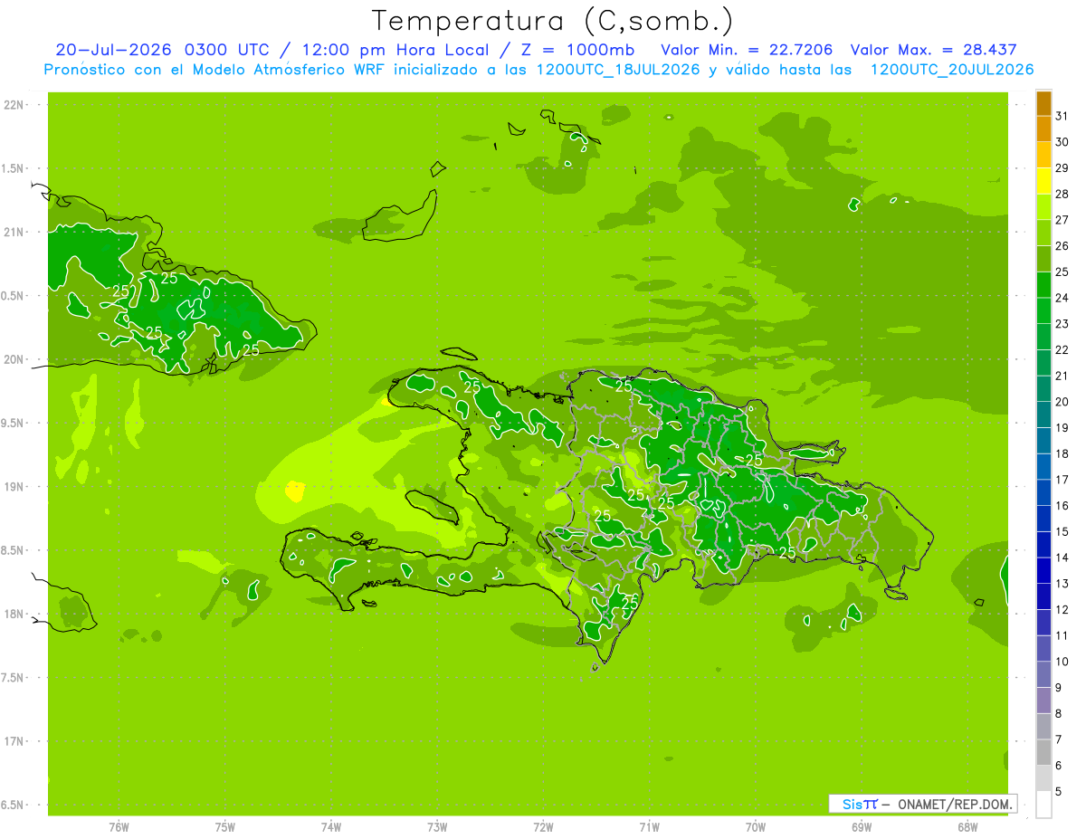Click the colorbar value "5"

pos(1059,792)
